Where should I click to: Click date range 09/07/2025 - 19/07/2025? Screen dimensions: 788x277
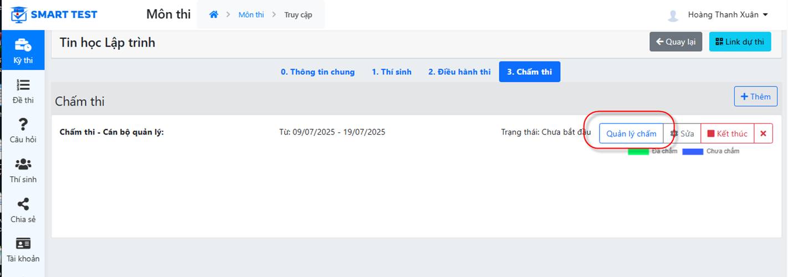pyautogui.click(x=332, y=132)
